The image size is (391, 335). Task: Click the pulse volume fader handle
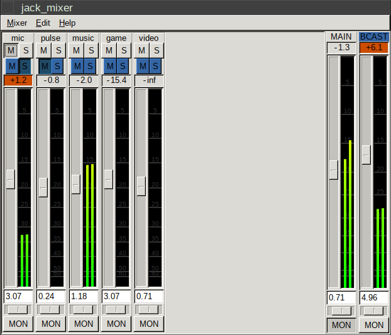coord(43,187)
